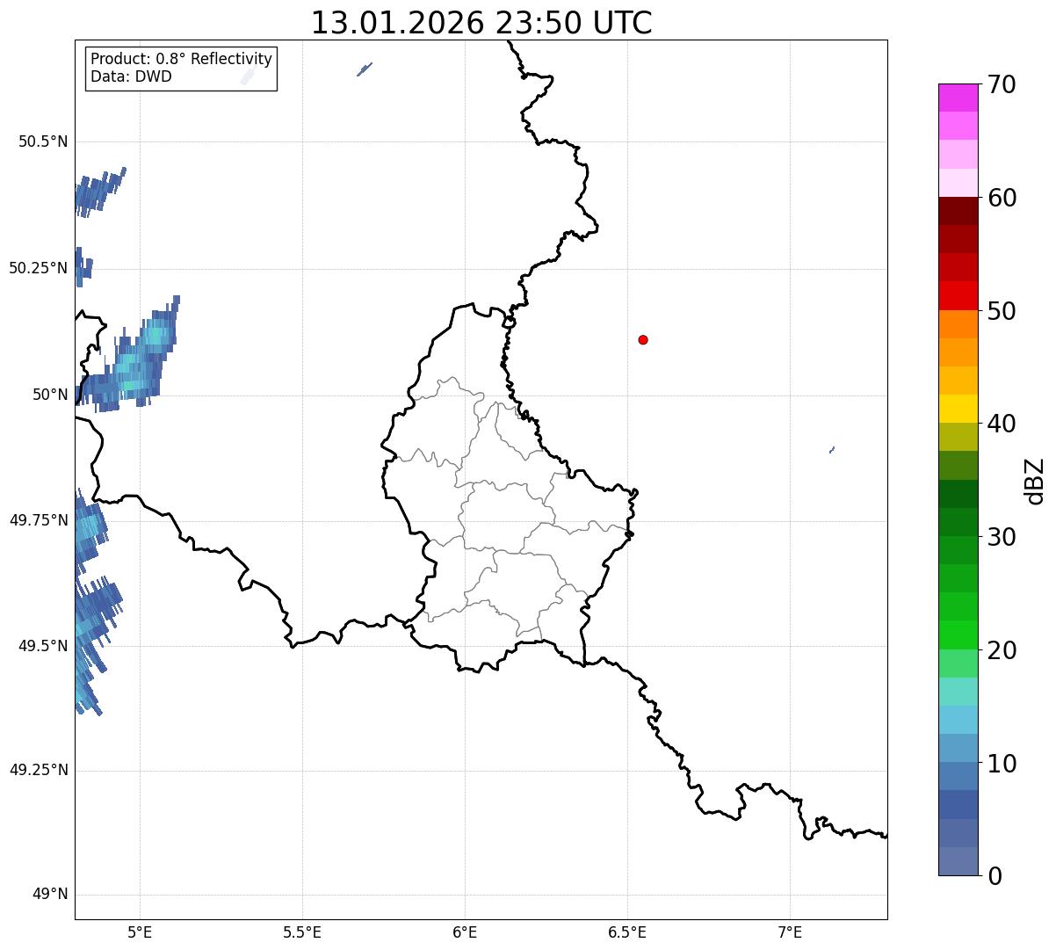Click the 49°N latitude label
This screenshot has height=950, width=1056.
[x=50, y=895]
